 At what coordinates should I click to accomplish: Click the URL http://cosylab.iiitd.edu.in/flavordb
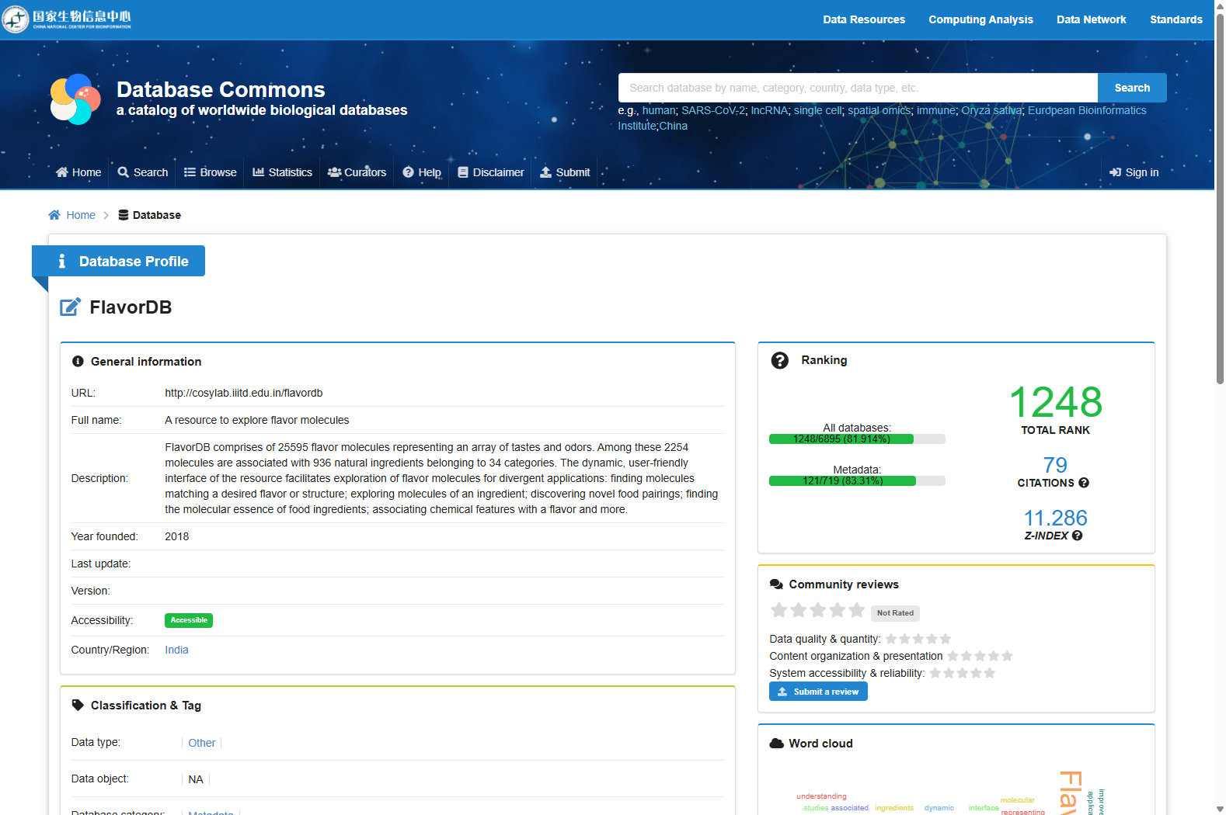pos(244,393)
